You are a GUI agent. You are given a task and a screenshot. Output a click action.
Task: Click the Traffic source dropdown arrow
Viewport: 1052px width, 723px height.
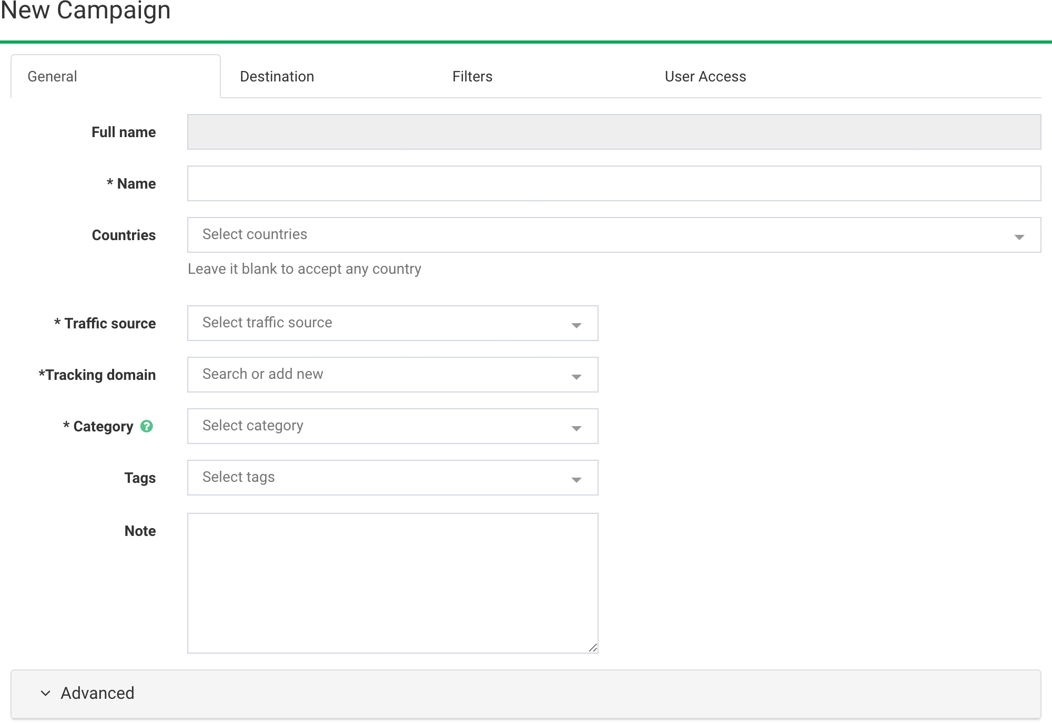coord(576,325)
